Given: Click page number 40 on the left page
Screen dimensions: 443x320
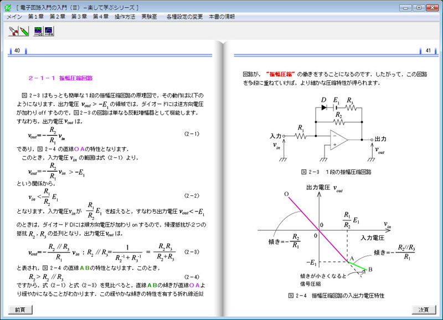Looking at the screenshot, I should tap(17, 50).
